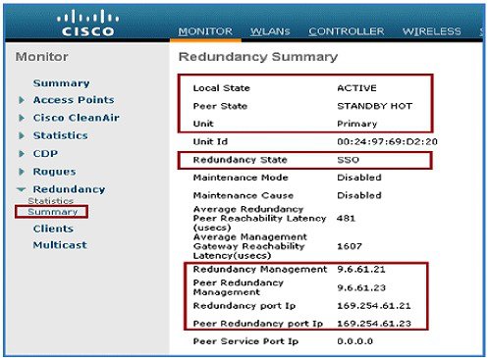The image size is (488, 358).
Task: Select the Cisco CleanAir link
Action: tap(77, 118)
